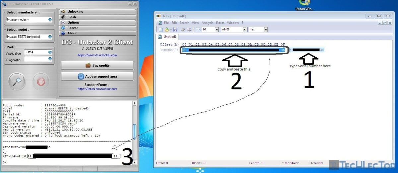Open the Analysis menu in HxD
This screenshot has height=173, width=398.
[207, 23]
